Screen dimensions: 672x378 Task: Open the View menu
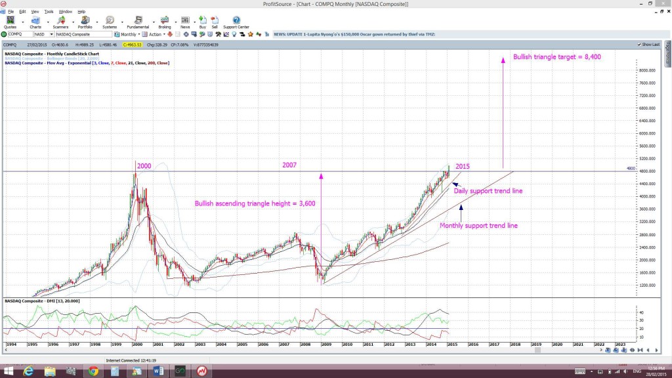click(35, 12)
